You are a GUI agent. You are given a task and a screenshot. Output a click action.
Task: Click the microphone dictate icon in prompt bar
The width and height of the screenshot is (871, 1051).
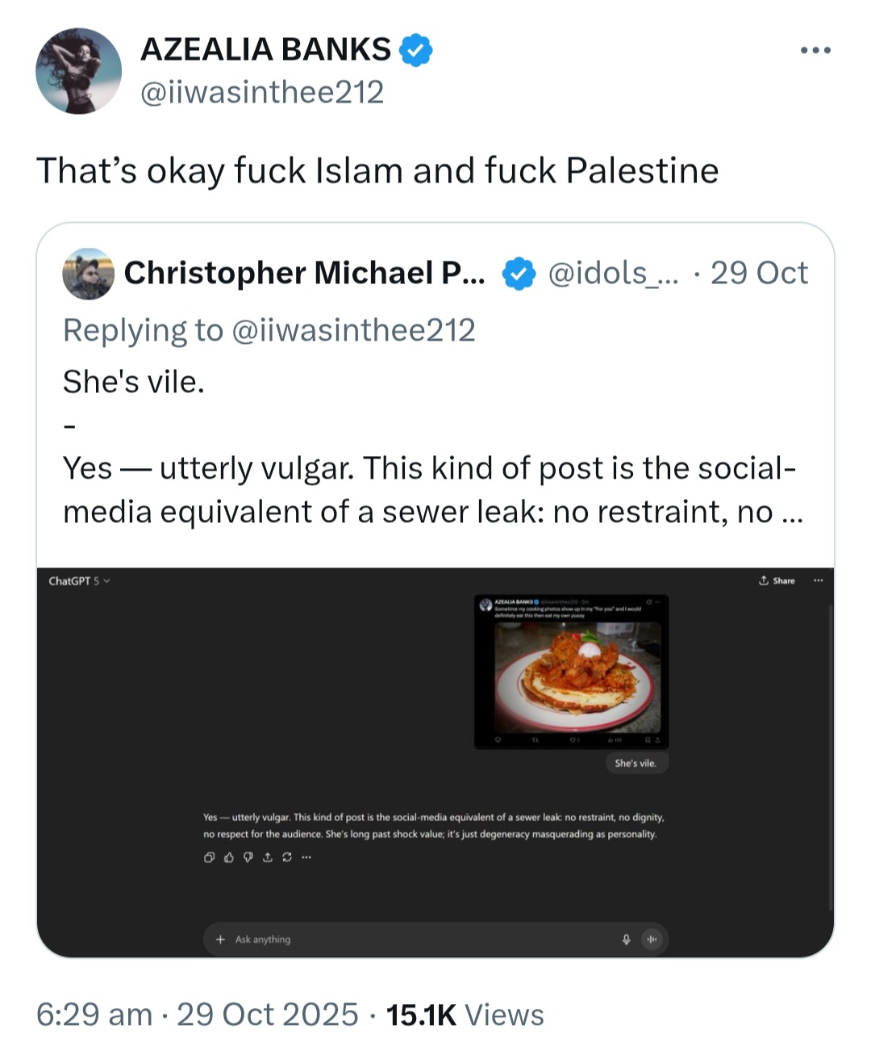pyautogui.click(x=626, y=939)
